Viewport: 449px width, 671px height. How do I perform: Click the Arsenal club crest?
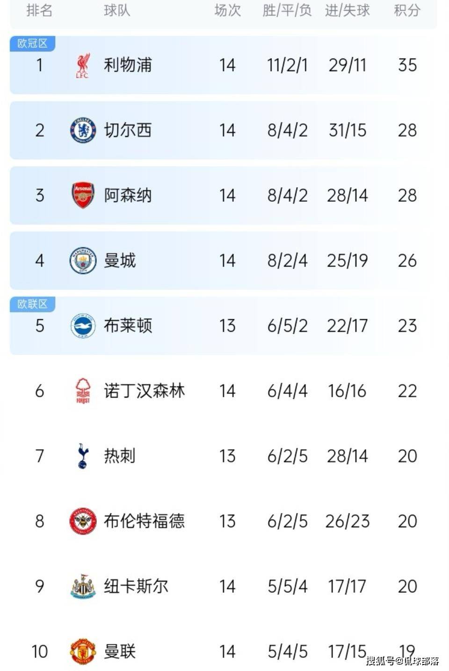(83, 195)
